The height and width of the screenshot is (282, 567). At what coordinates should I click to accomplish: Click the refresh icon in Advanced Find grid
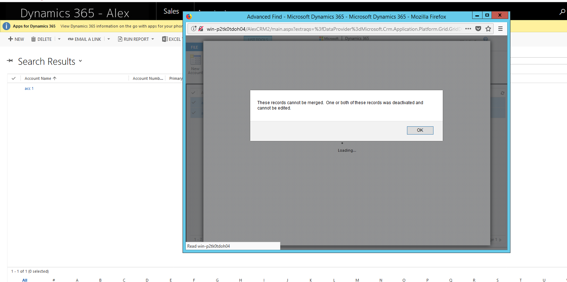[503, 93]
